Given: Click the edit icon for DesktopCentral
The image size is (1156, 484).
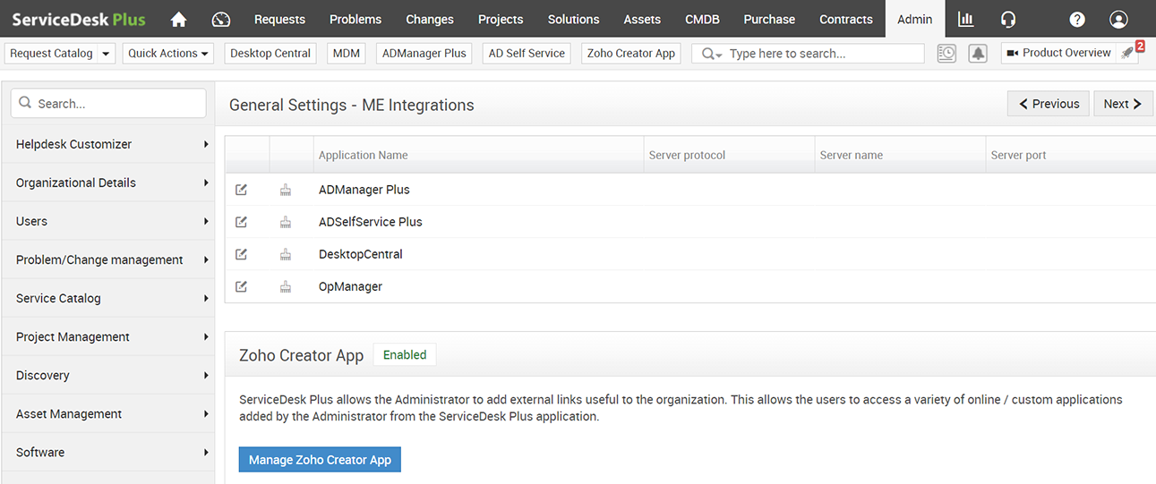Looking at the screenshot, I should coord(241,254).
